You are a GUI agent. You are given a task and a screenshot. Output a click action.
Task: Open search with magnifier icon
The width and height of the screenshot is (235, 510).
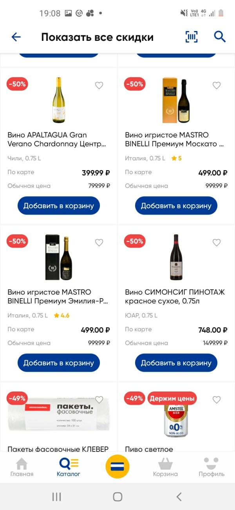pyautogui.click(x=220, y=37)
